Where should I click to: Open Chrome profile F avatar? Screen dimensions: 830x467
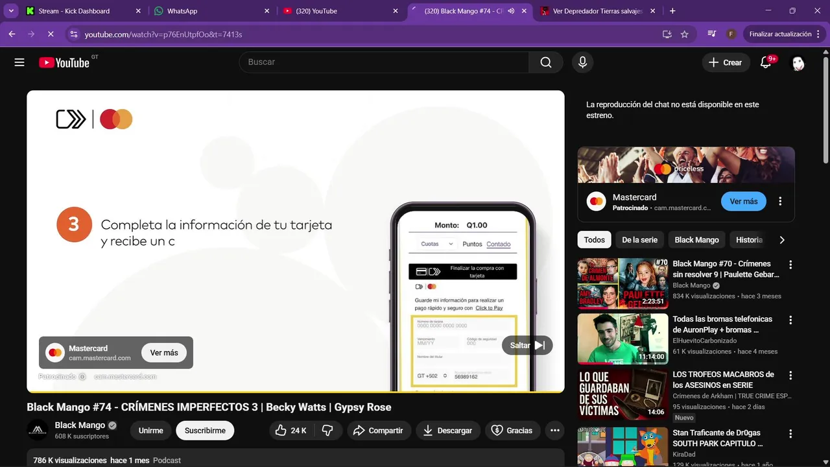click(731, 34)
